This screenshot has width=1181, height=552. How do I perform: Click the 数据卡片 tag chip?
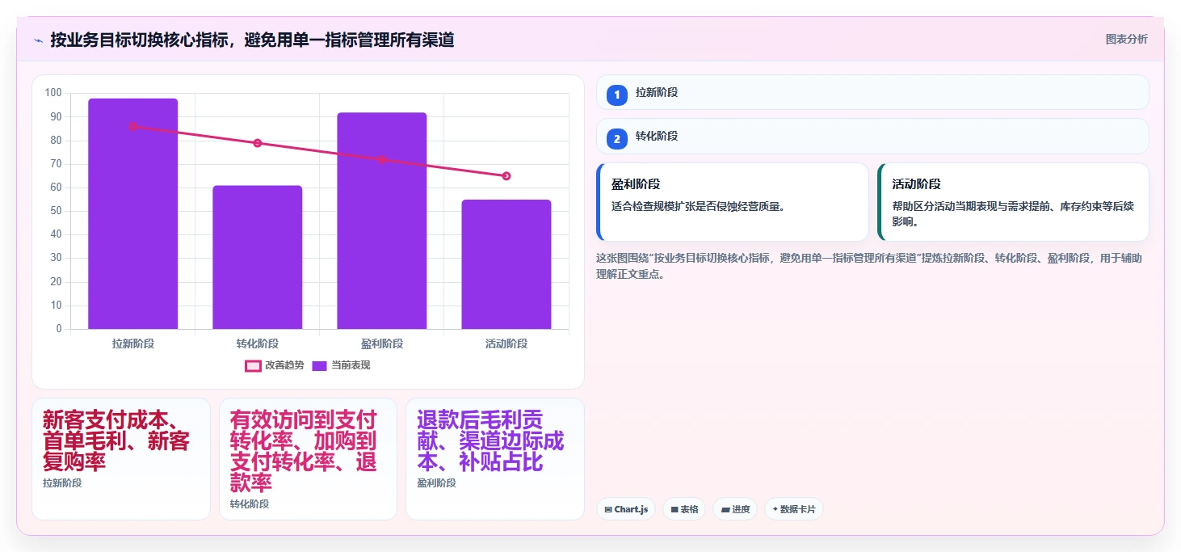(794, 509)
